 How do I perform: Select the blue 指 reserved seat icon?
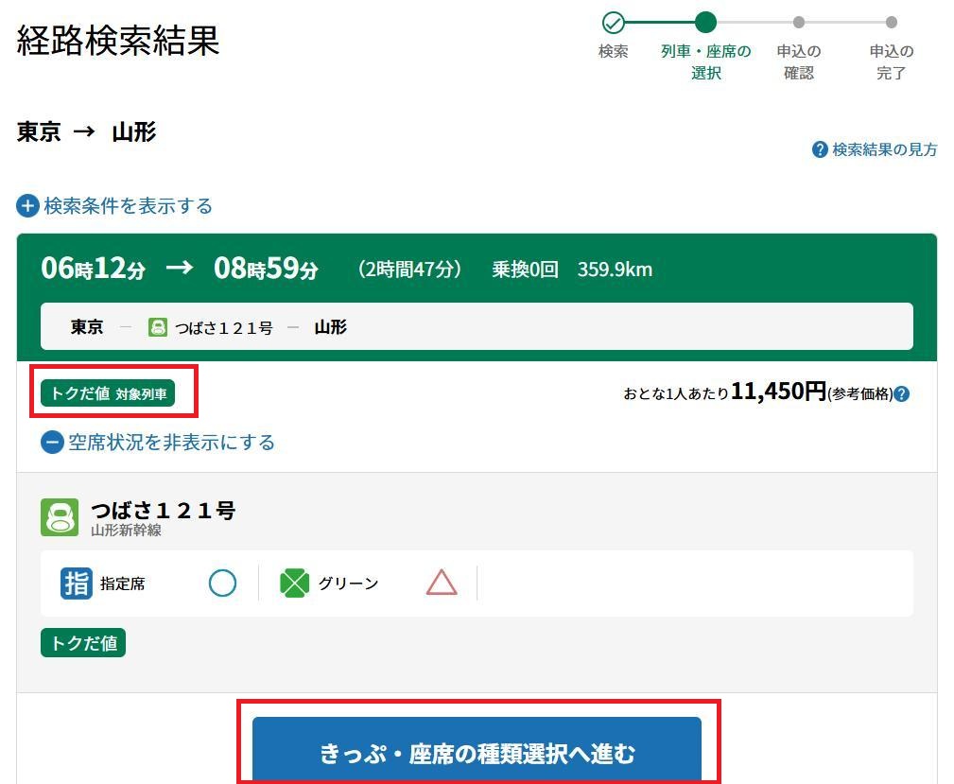[76, 584]
